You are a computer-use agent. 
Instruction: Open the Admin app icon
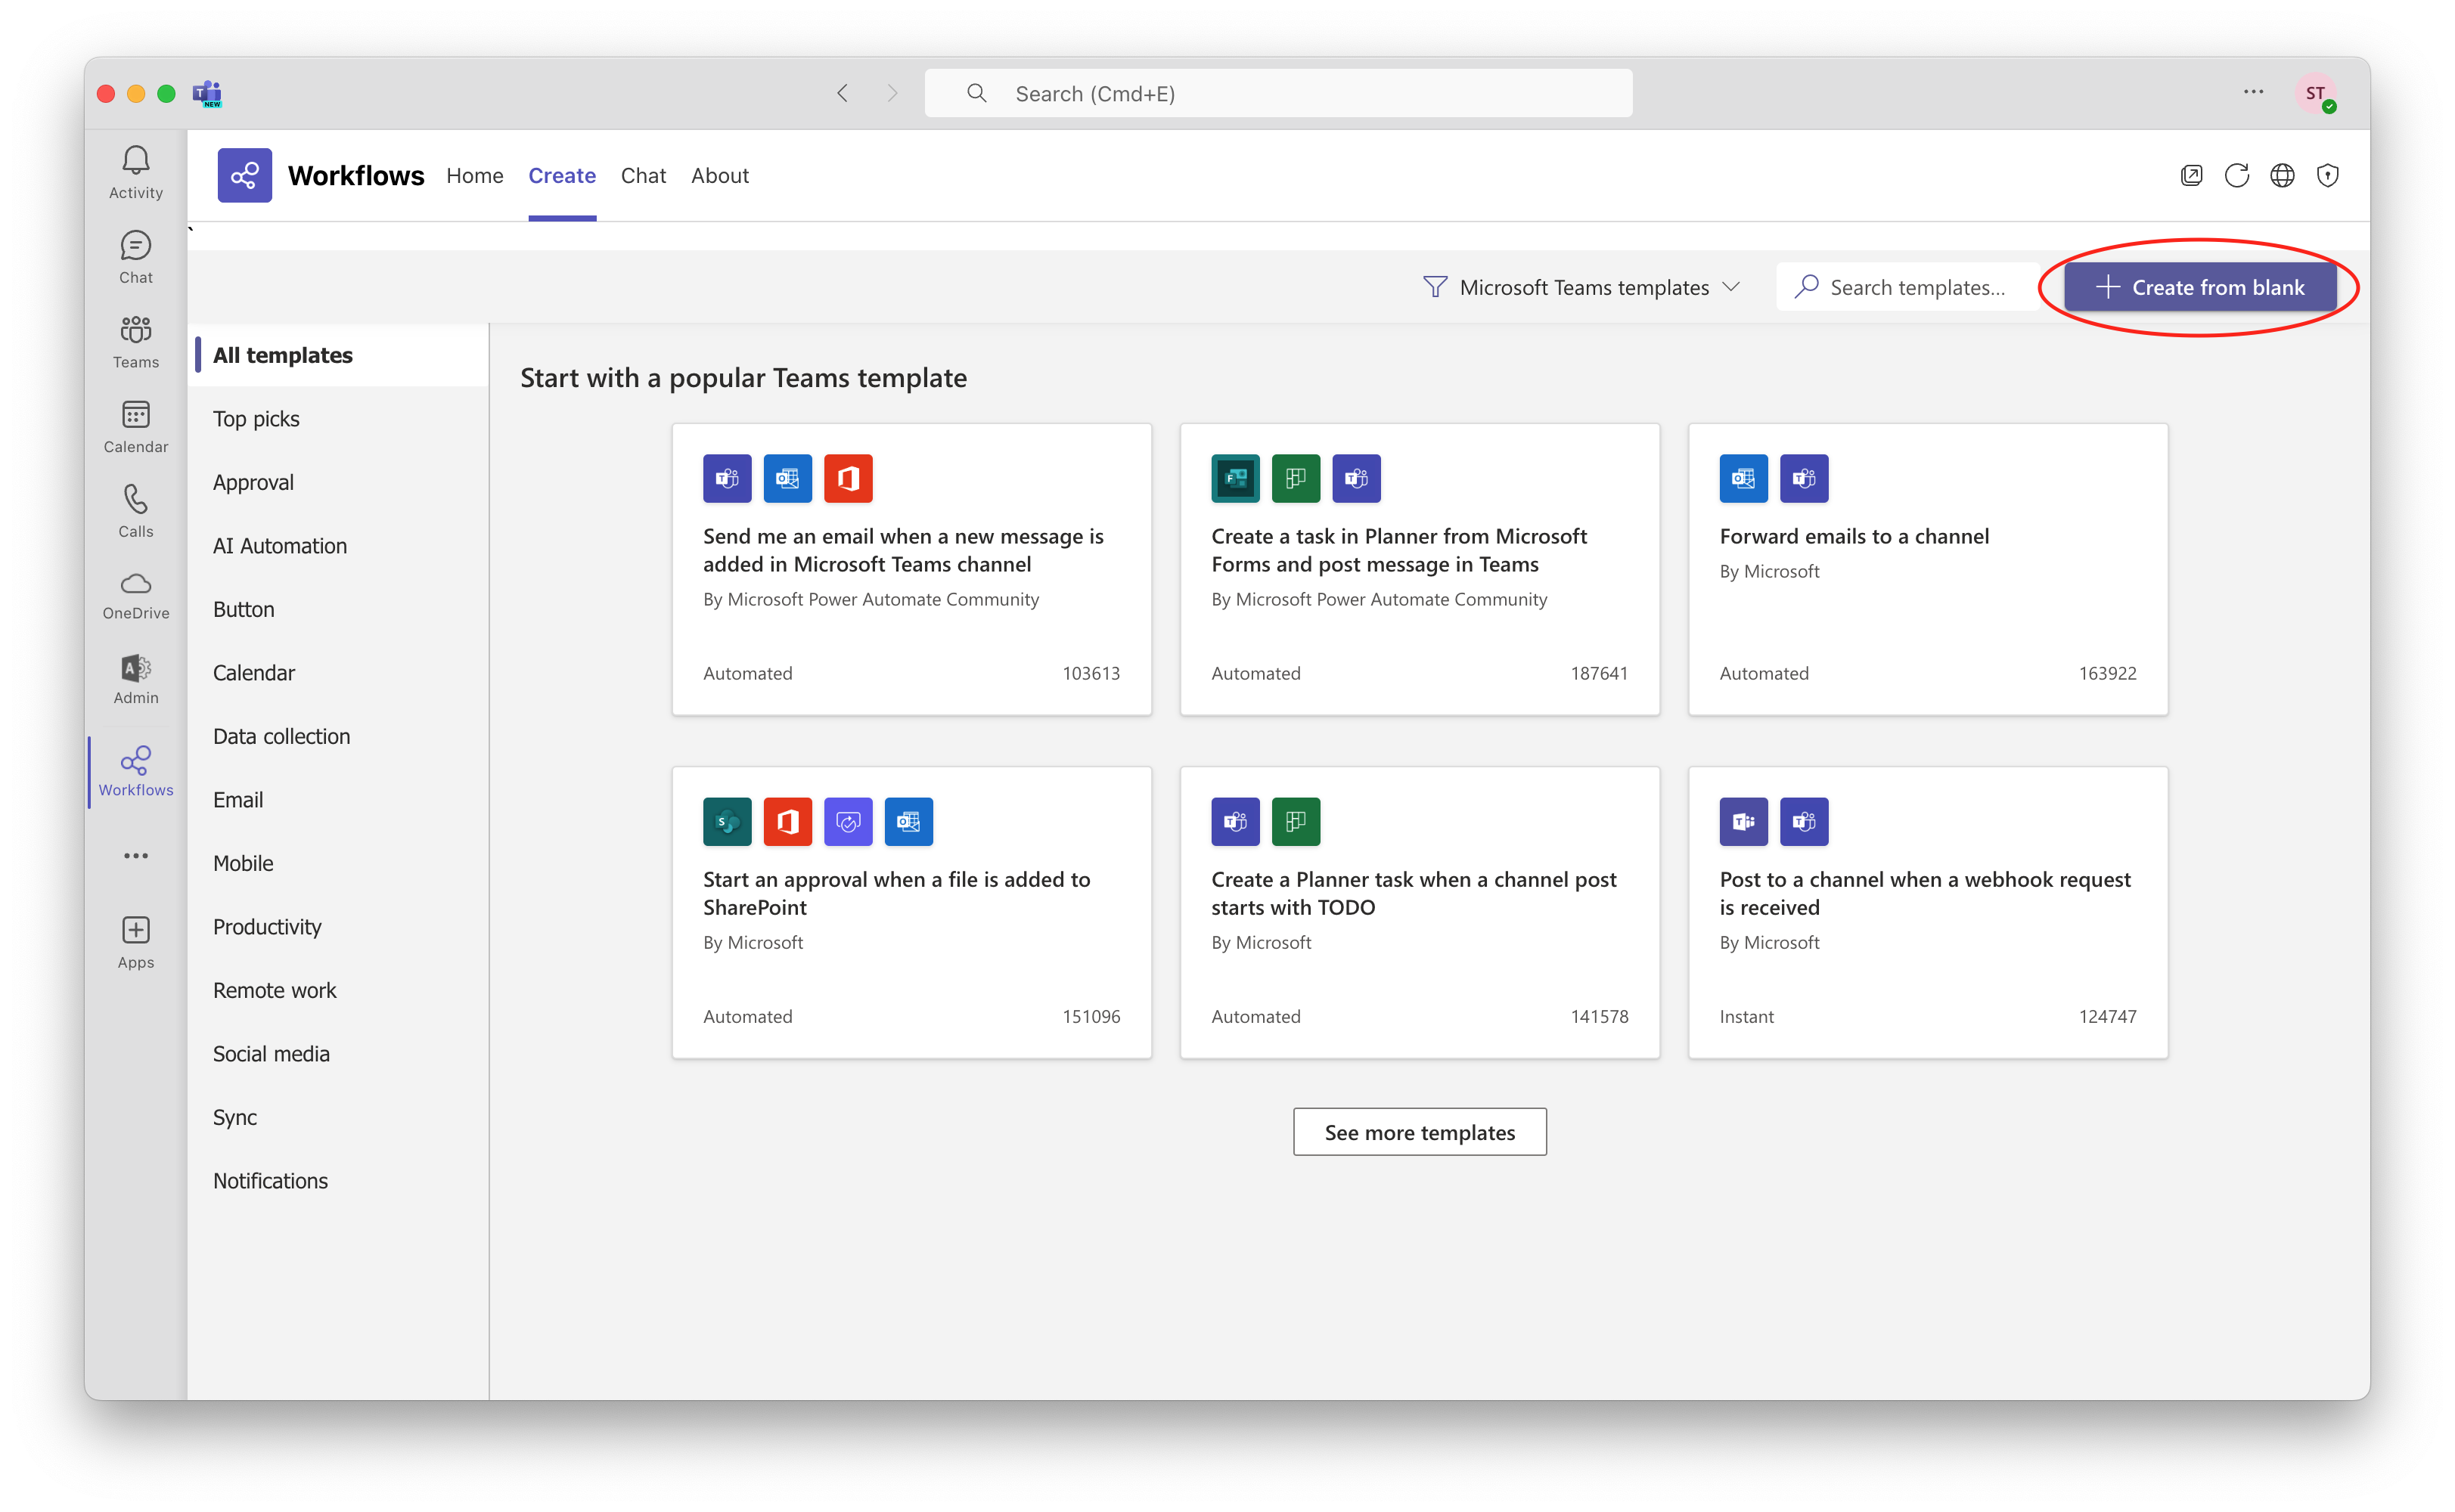[135, 679]
